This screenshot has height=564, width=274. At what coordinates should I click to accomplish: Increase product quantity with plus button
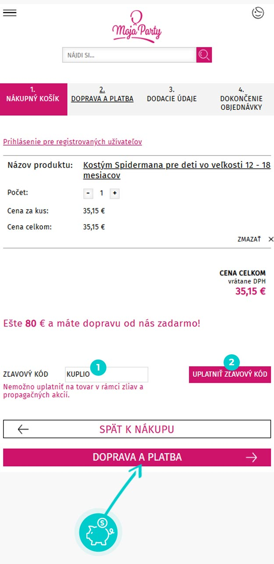pyautogui.click(x=114, y=193)
